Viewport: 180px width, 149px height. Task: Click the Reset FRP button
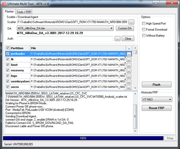(157, 108)
